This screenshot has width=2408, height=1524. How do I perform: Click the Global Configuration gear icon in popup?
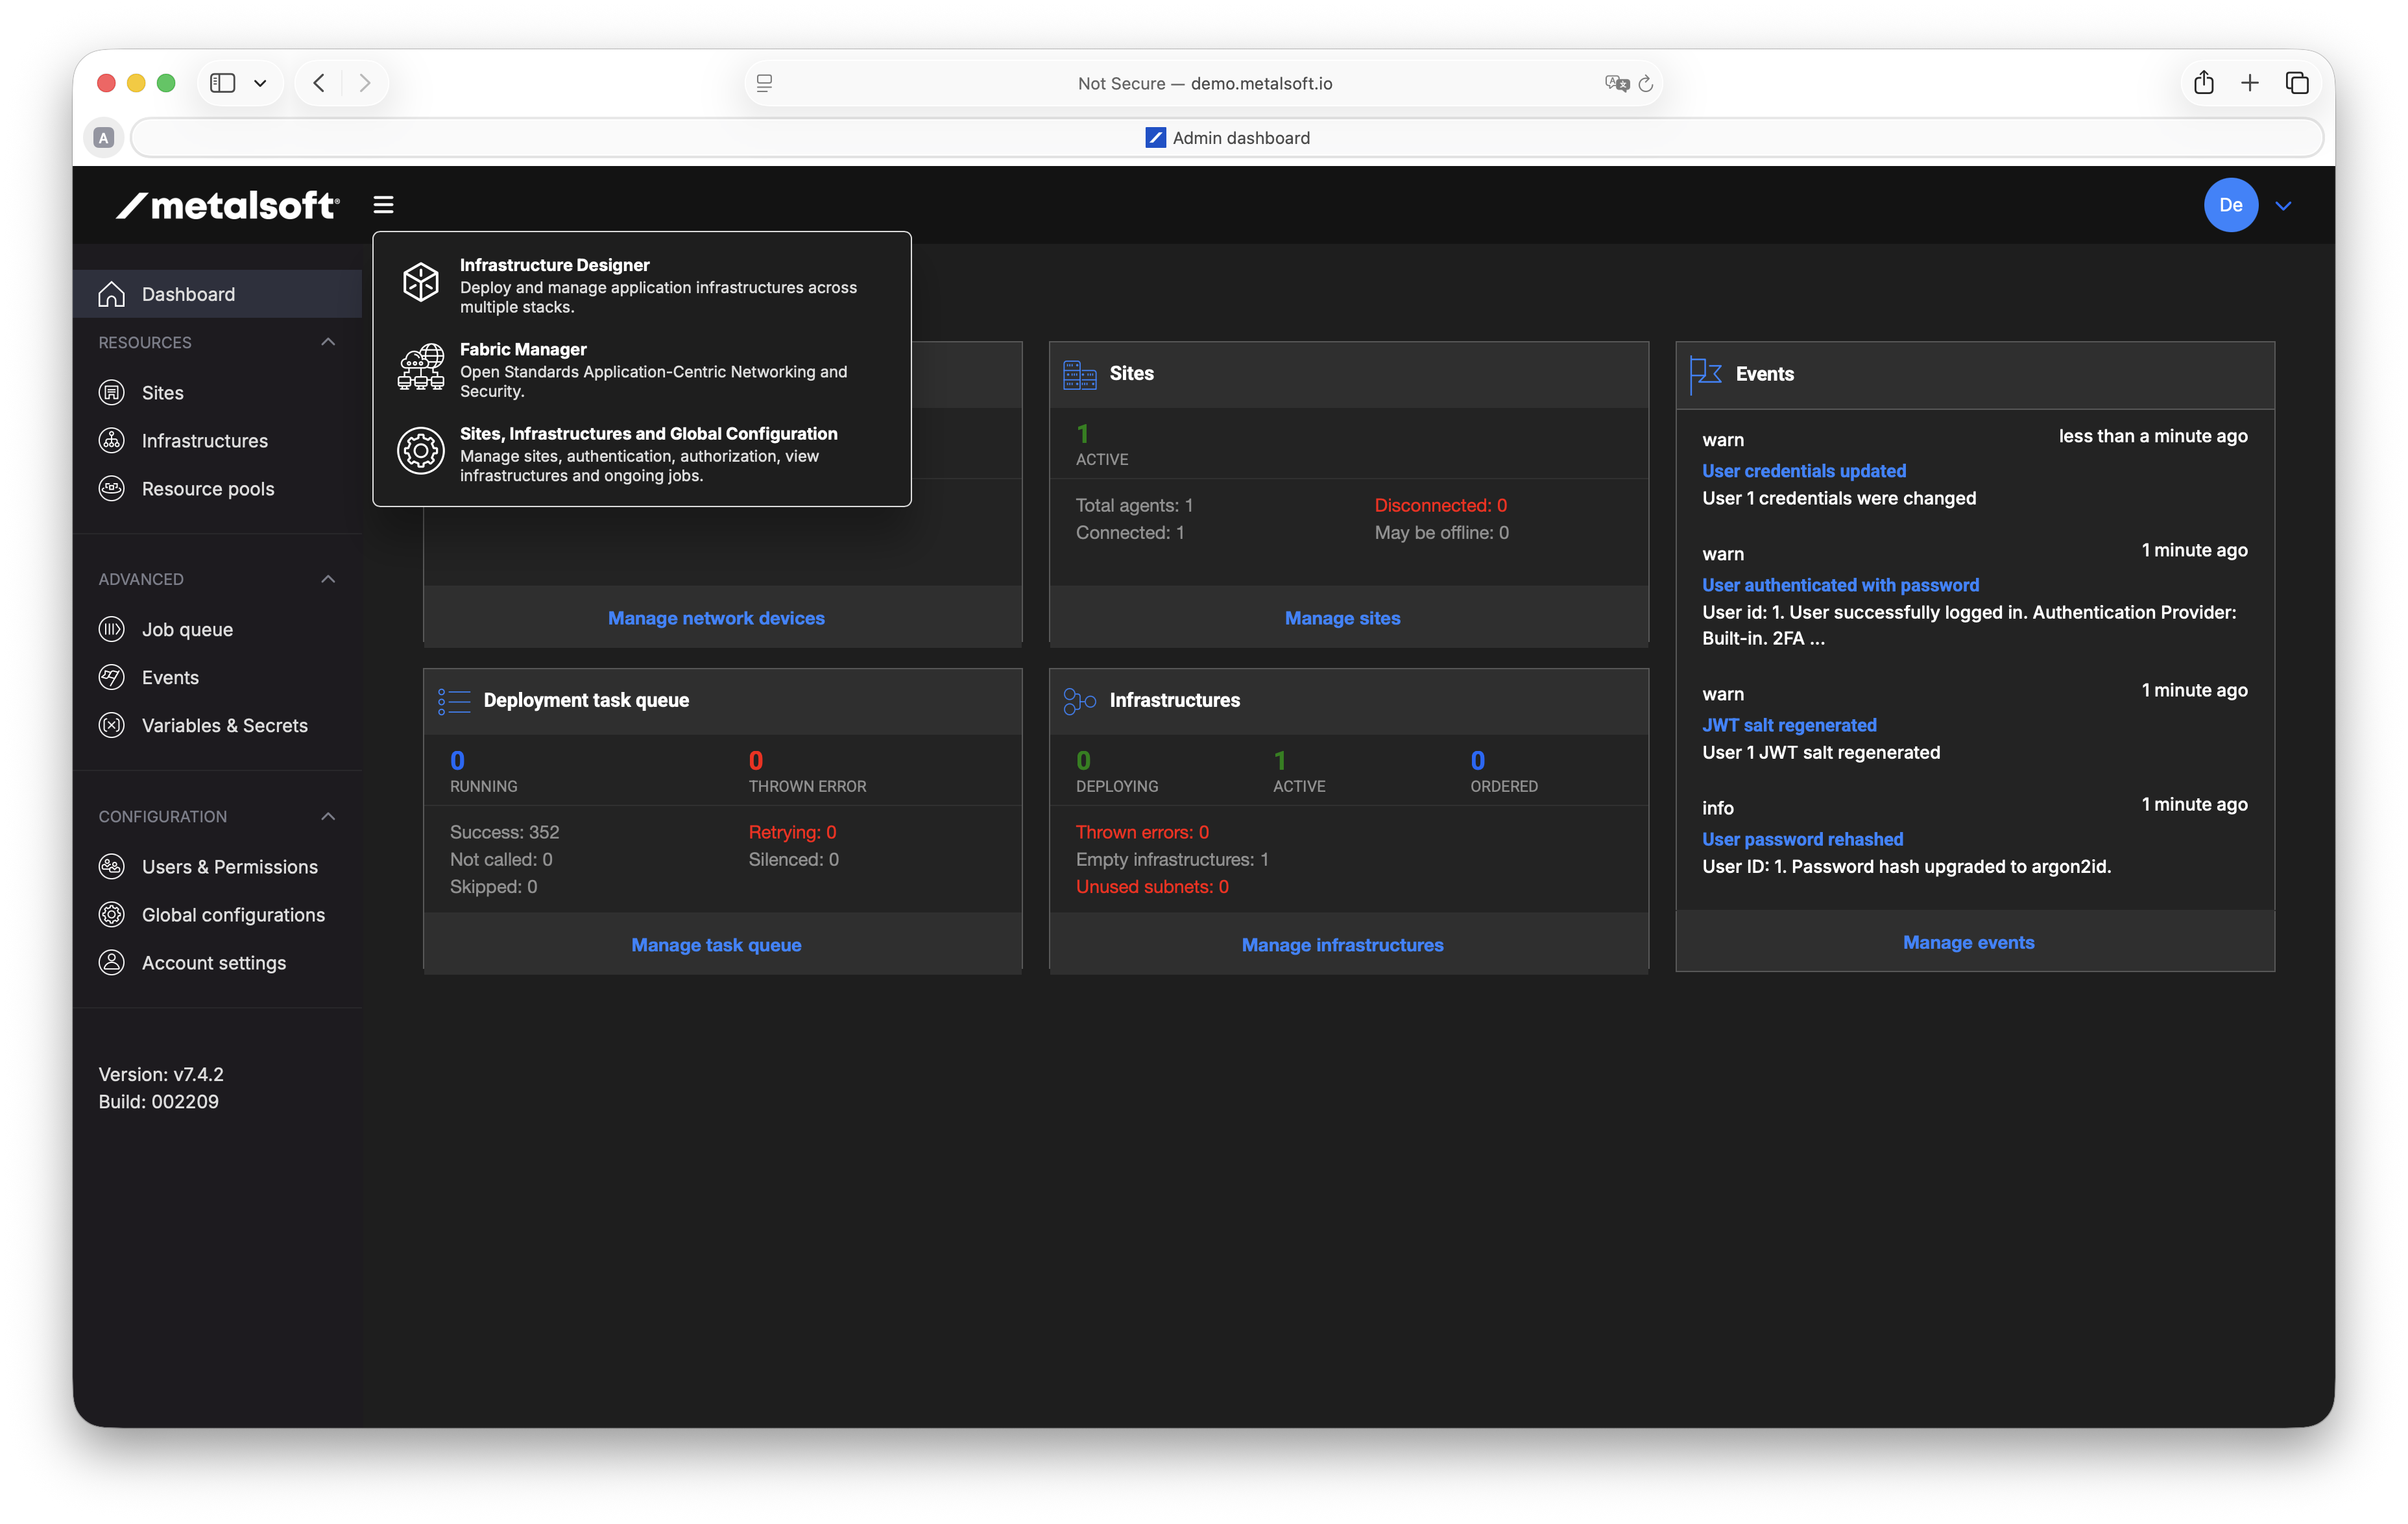(x=421, y=451)
